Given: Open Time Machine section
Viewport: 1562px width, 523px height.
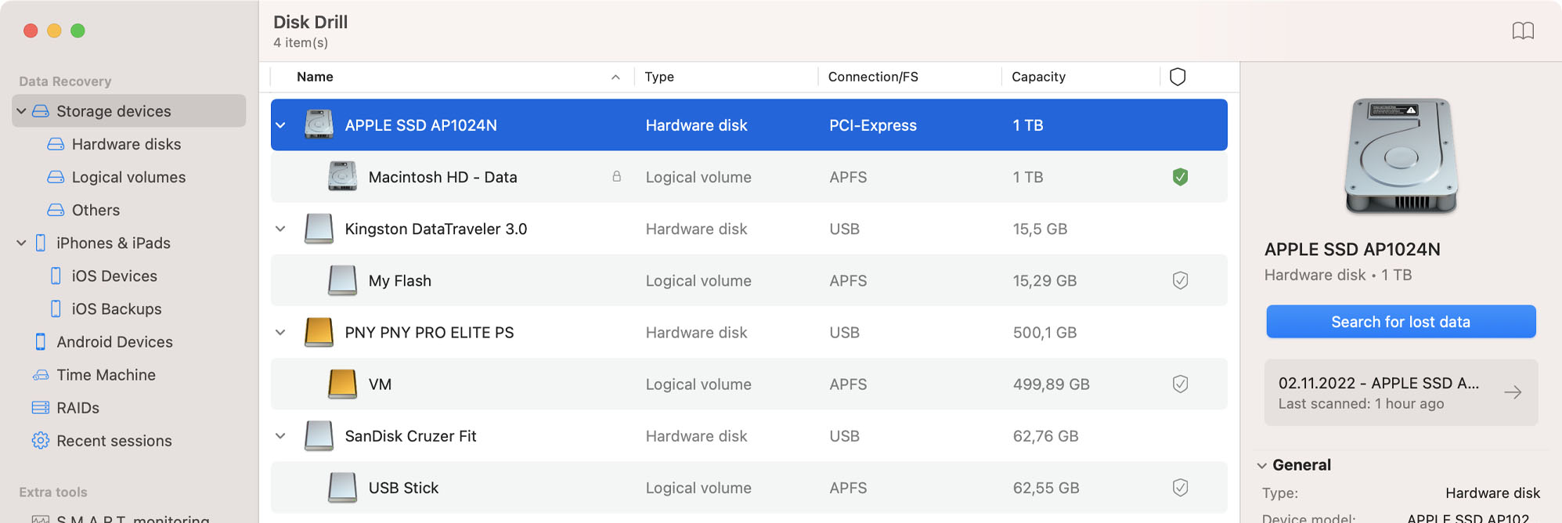Looking at the screenshot, I should click(106, 375).
